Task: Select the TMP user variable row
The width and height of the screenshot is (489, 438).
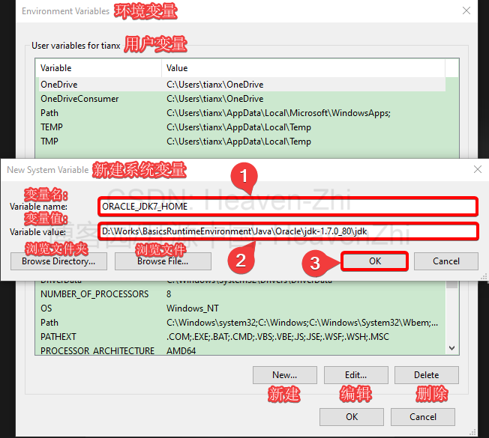Action: tap(242, 142)
